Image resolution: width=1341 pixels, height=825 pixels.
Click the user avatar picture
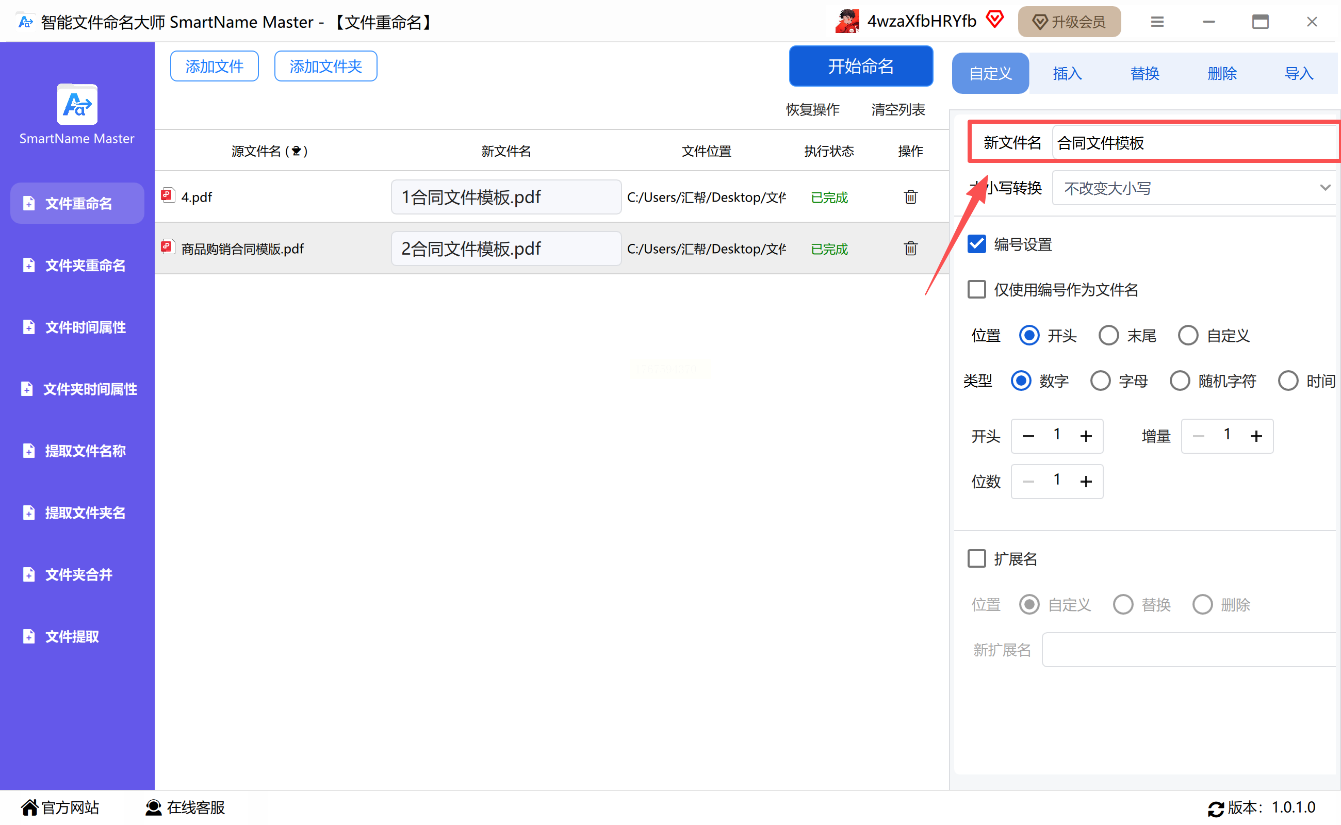click(x=846, y=22)
